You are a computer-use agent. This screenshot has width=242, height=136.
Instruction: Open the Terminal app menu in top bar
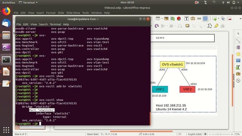(28, 3)
